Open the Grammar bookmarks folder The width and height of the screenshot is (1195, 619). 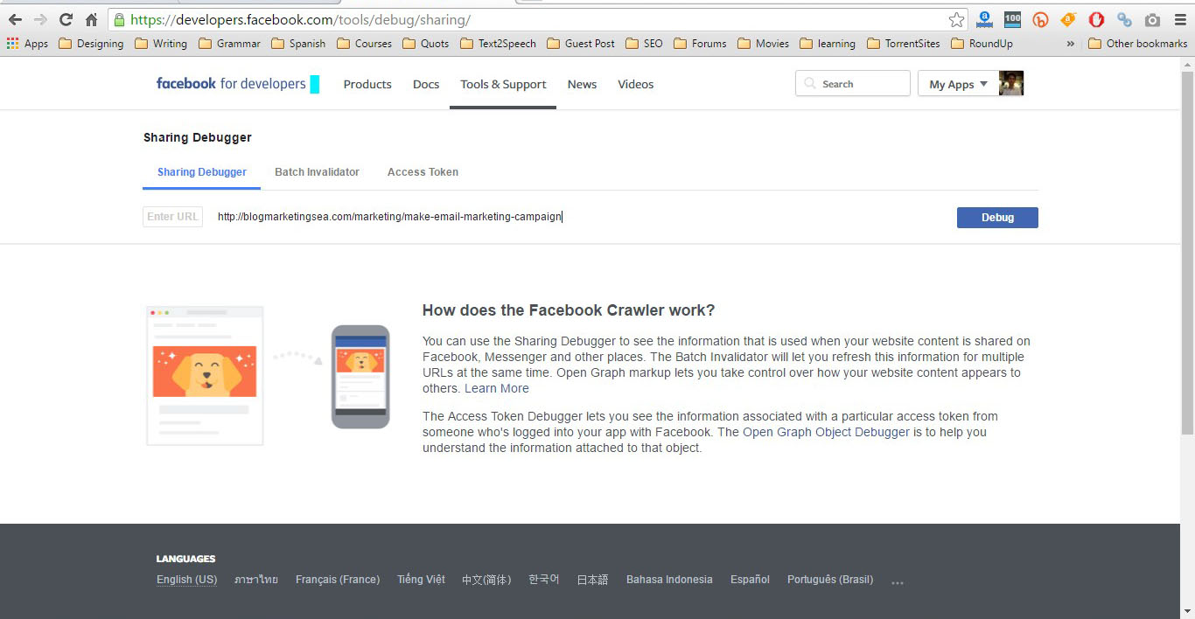pyautogui.click(x=229, y=43)
